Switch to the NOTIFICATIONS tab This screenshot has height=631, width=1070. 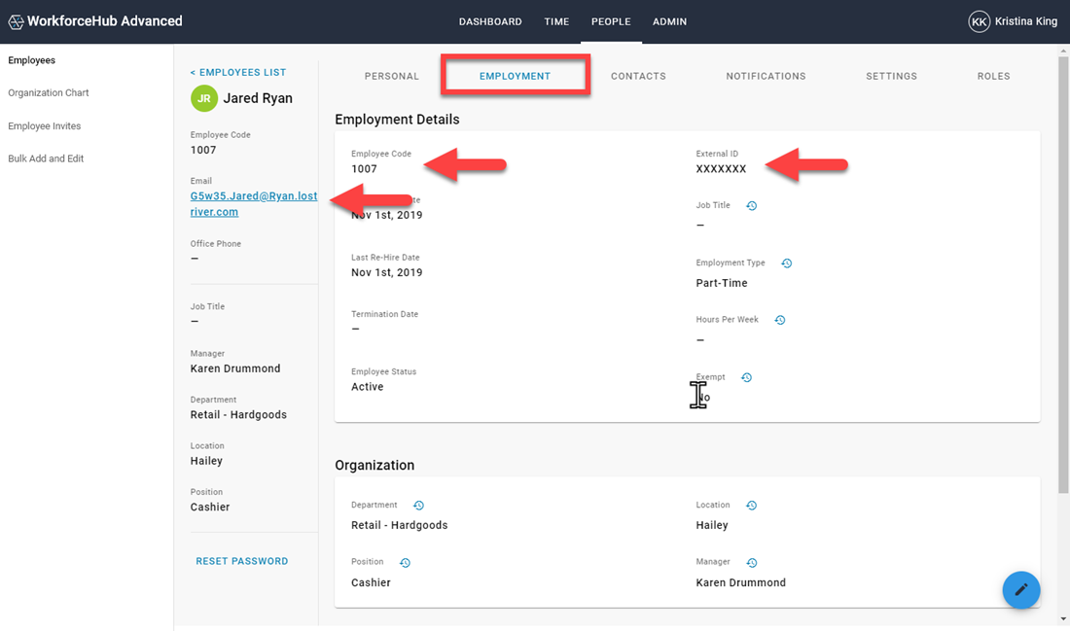coord(766,76)
